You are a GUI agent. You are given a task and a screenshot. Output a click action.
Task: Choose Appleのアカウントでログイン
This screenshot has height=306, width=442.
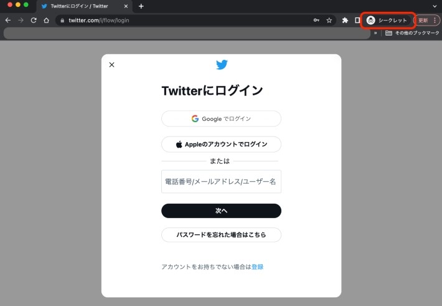(x=221, y=144)
